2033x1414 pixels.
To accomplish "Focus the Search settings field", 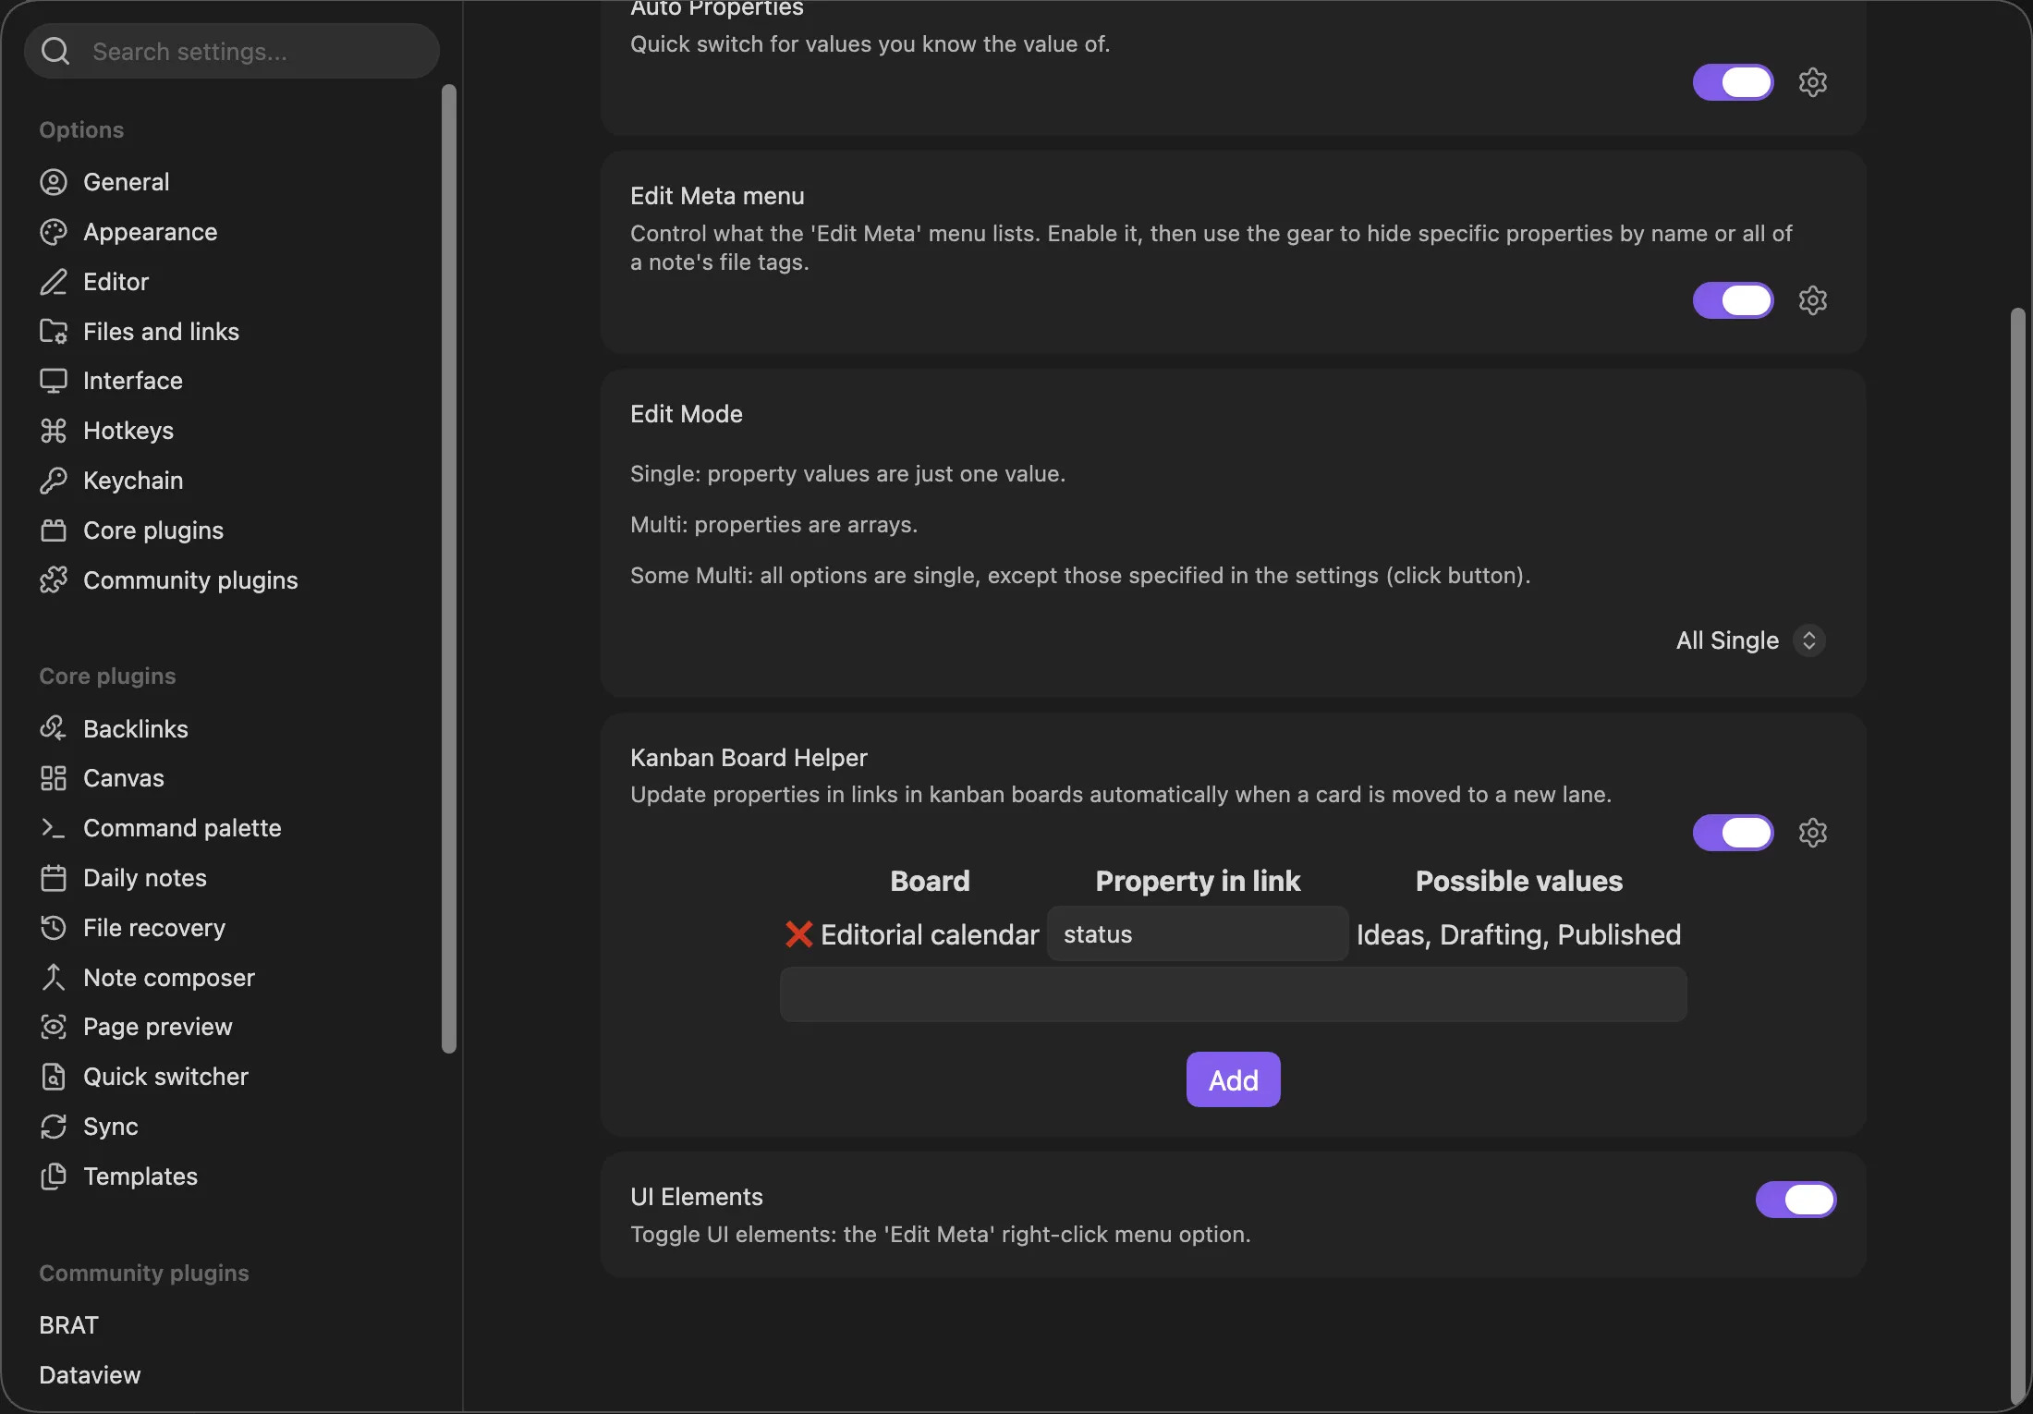I will point(232,52).
